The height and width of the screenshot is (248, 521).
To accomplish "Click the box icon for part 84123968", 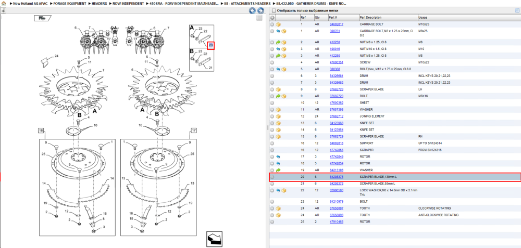I will [x=278, y=123].
